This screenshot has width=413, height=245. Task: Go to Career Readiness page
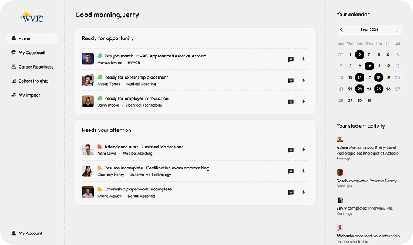(x=32, y=67)
